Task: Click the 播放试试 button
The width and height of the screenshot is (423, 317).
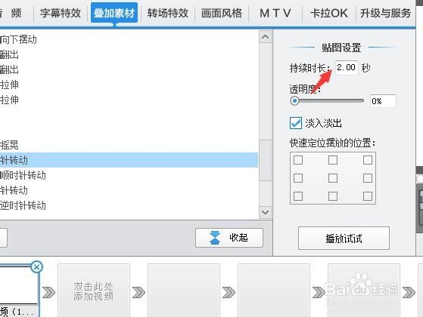Action: [344, 239]
